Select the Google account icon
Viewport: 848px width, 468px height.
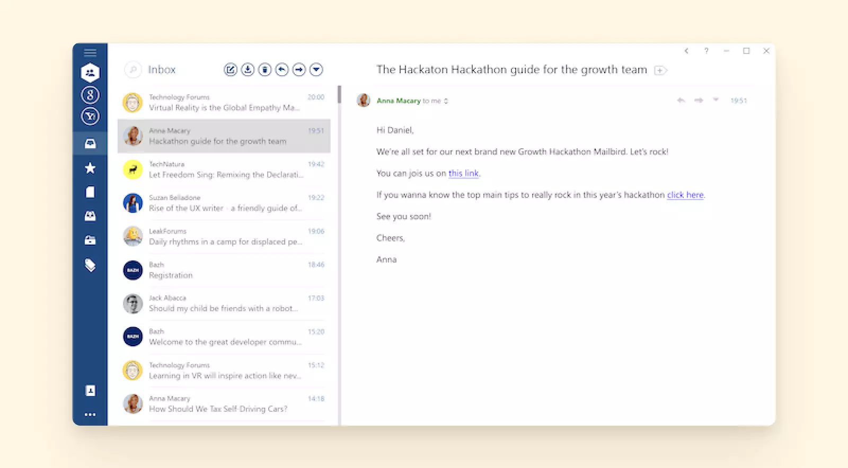[x=90, y=95]
